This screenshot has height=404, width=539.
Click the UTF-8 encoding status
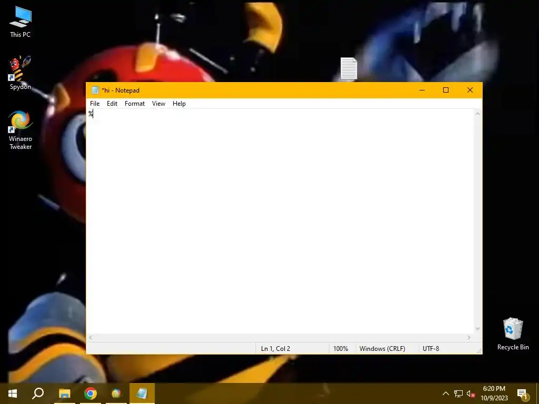tap(431, 348)
